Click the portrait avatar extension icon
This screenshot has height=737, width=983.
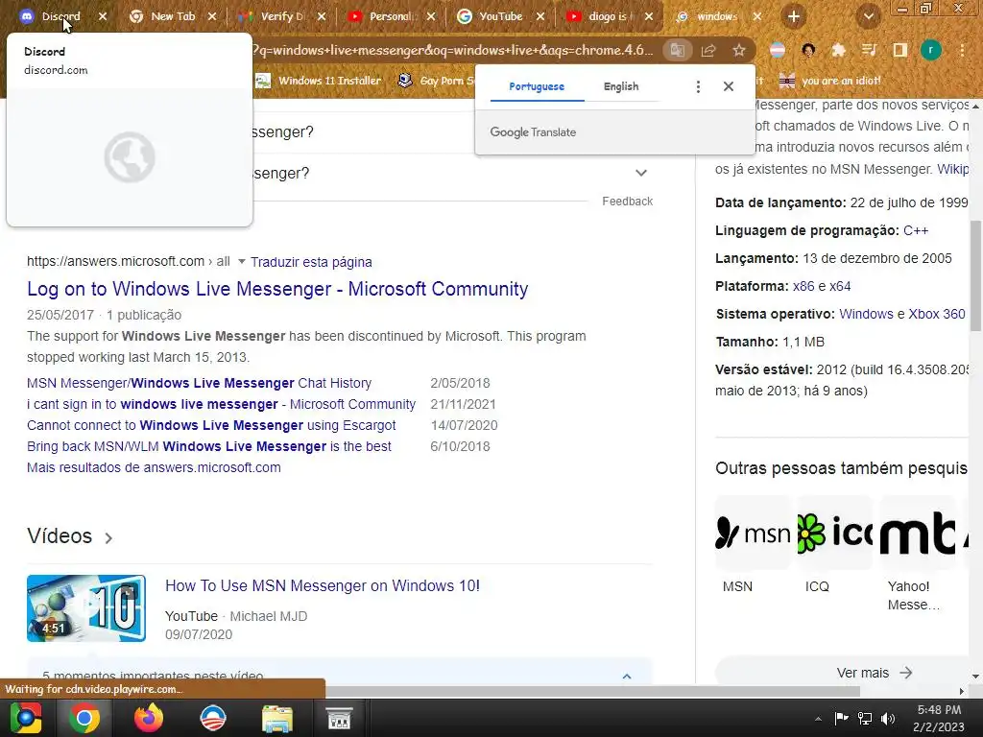pos(808,50)
